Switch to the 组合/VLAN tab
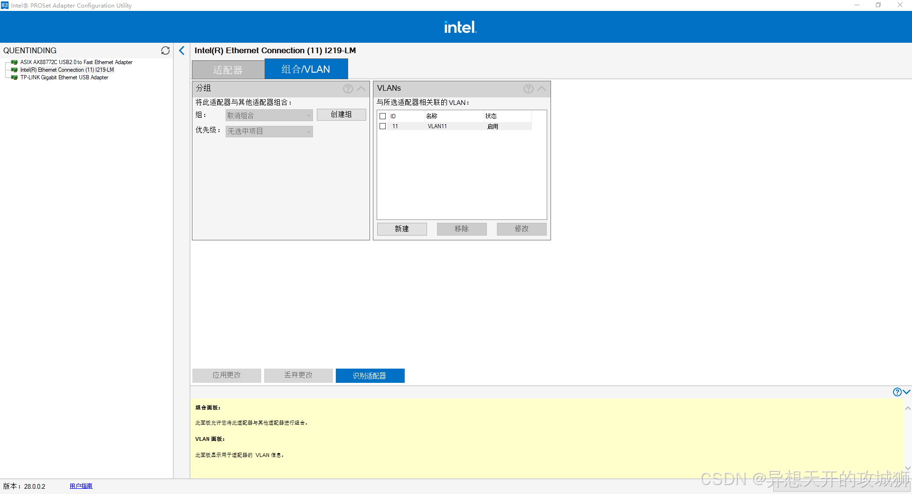912x494 pixels. [x=305, y=69]
